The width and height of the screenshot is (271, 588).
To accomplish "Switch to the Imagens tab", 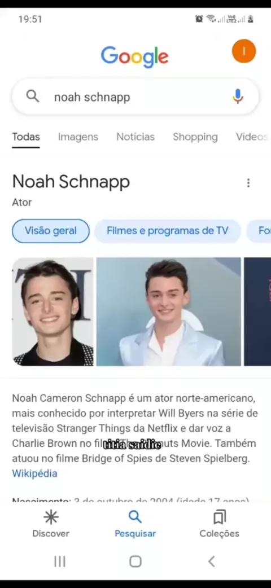I will 78,137.
